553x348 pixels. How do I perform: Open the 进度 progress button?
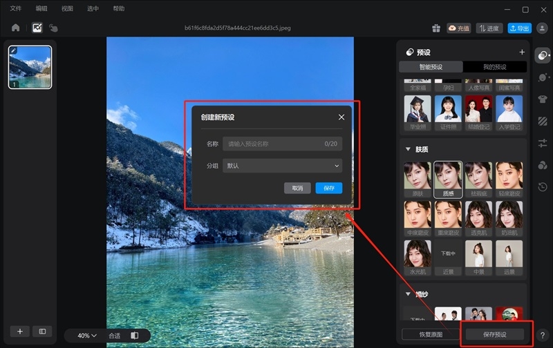click(489, 28)
